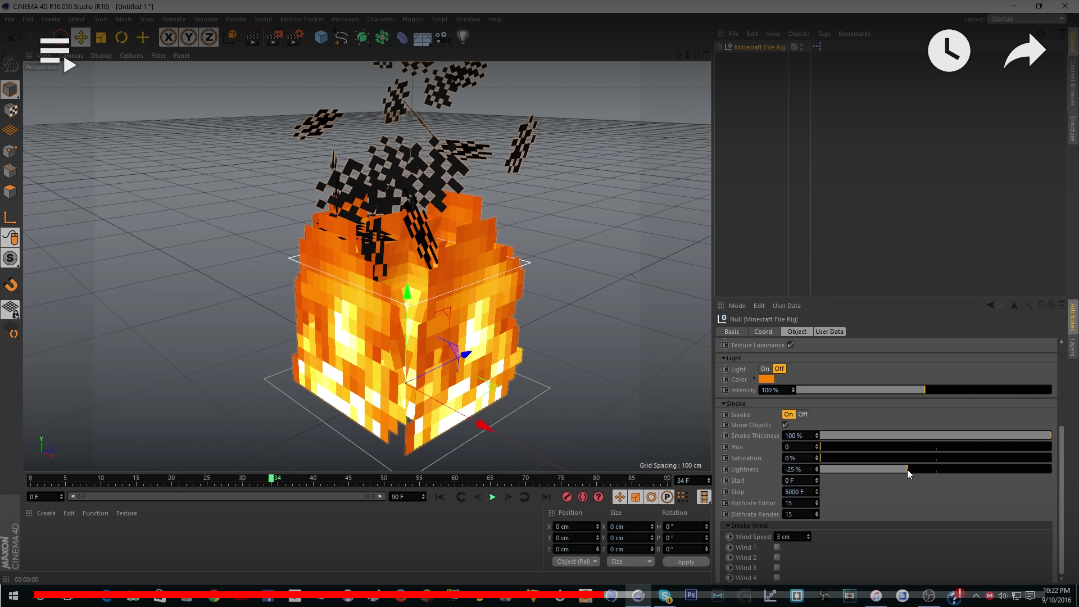Image resolution: width=1079 pixels, height=607 pixels.
Task: Collapse the Light section
Action: [x=723, y=358]
